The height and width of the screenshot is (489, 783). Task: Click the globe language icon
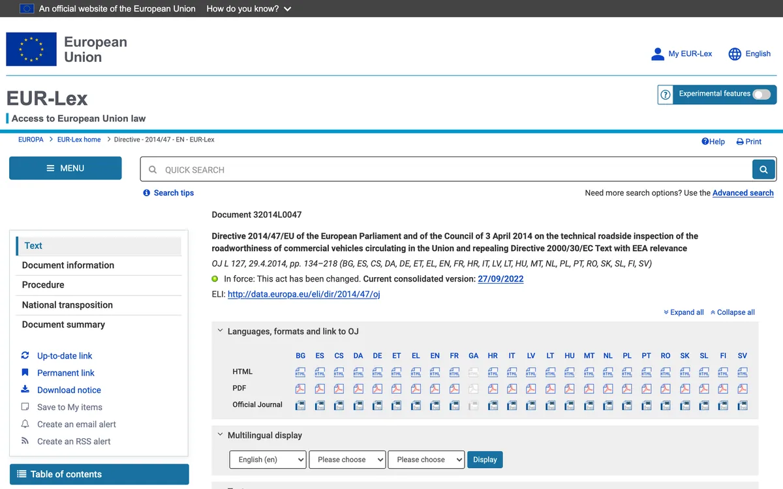[x=735, y=54]
